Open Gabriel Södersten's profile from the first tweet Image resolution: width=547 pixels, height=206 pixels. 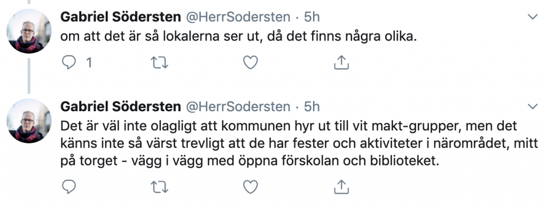[121, 17]
